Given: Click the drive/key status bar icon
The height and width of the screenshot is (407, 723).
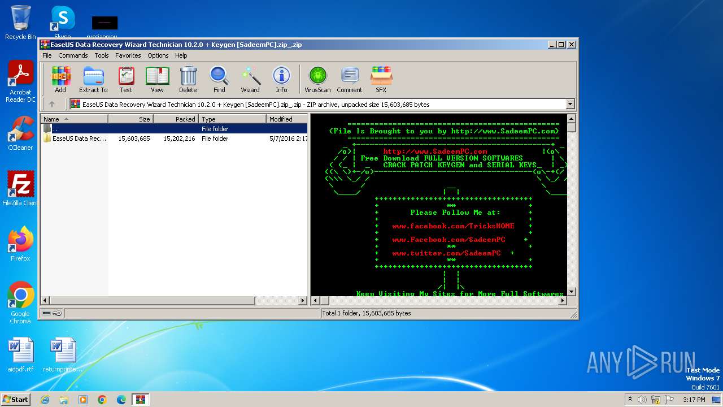Looking at the screenshot, I should 52,313.
